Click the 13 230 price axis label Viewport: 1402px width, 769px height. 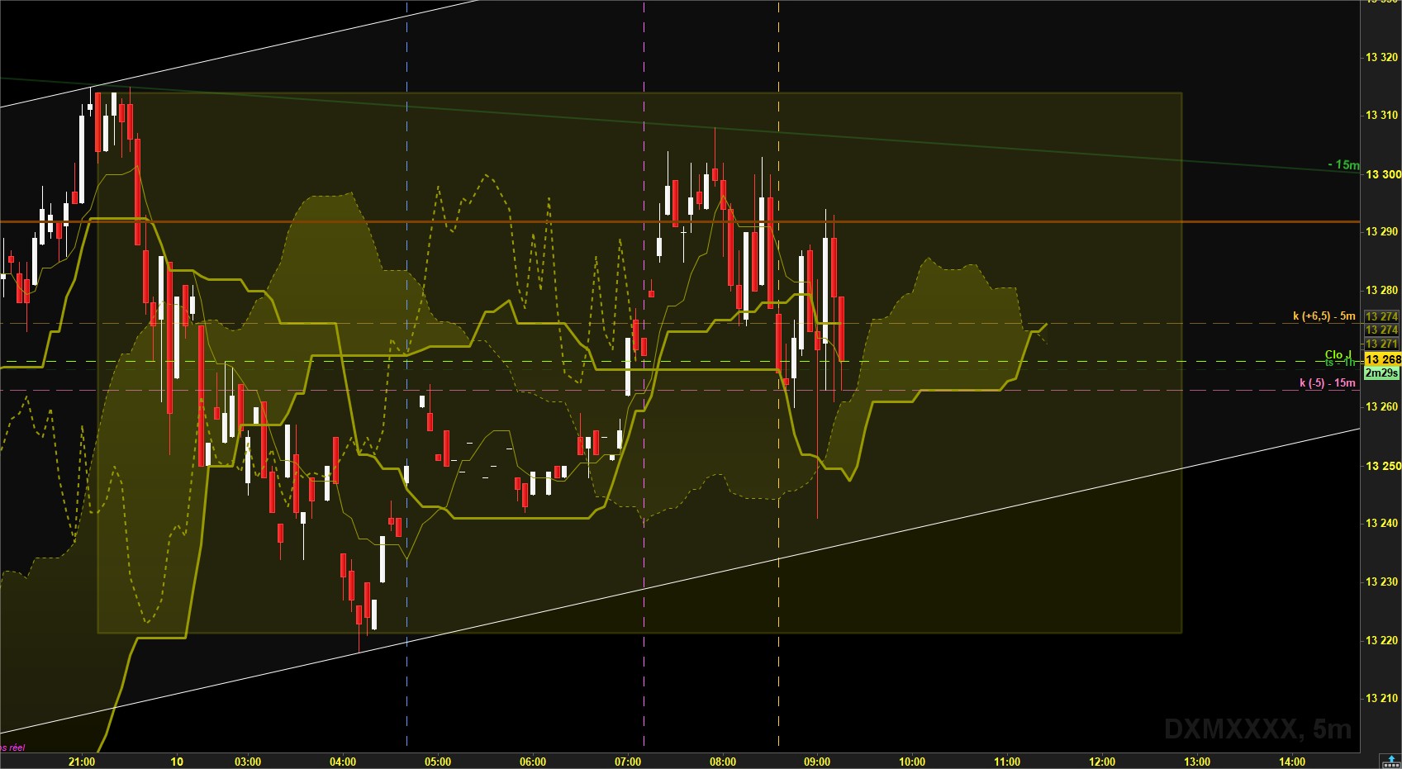point(1382,582)
